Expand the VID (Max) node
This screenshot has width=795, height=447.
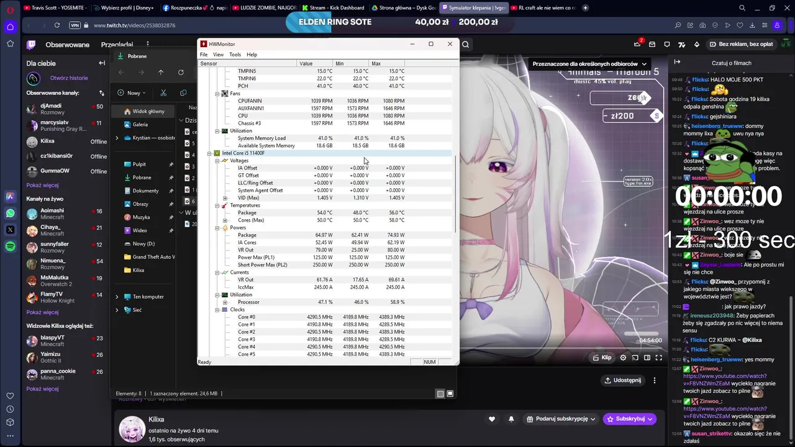(x=225, y=198)
